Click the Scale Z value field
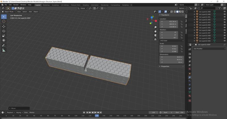The image size is (227, 119). pos(169,51)
